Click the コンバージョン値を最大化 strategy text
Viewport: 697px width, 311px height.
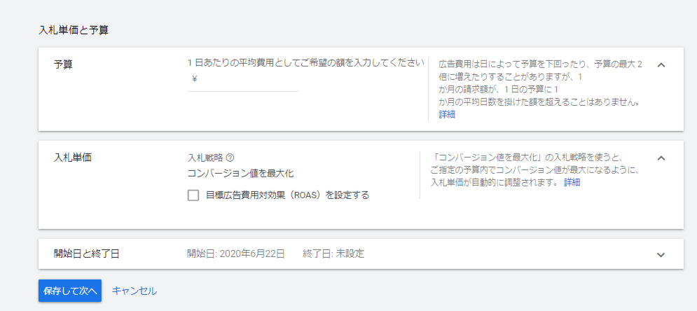(240, 174)
